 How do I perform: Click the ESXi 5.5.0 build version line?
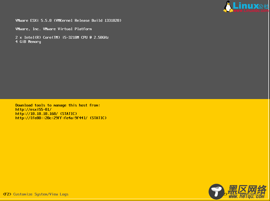click(68, 20)
